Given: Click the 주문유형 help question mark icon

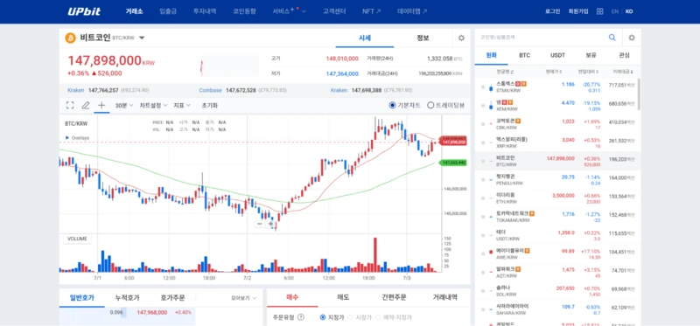Looking at the screenshot, I should (301, 317).
